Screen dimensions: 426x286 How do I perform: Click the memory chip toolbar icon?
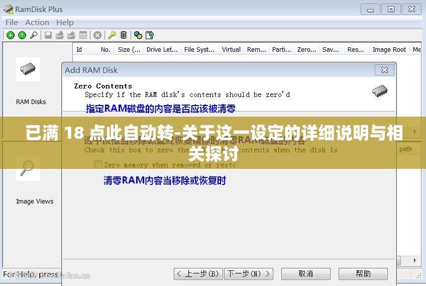(124, 35)
